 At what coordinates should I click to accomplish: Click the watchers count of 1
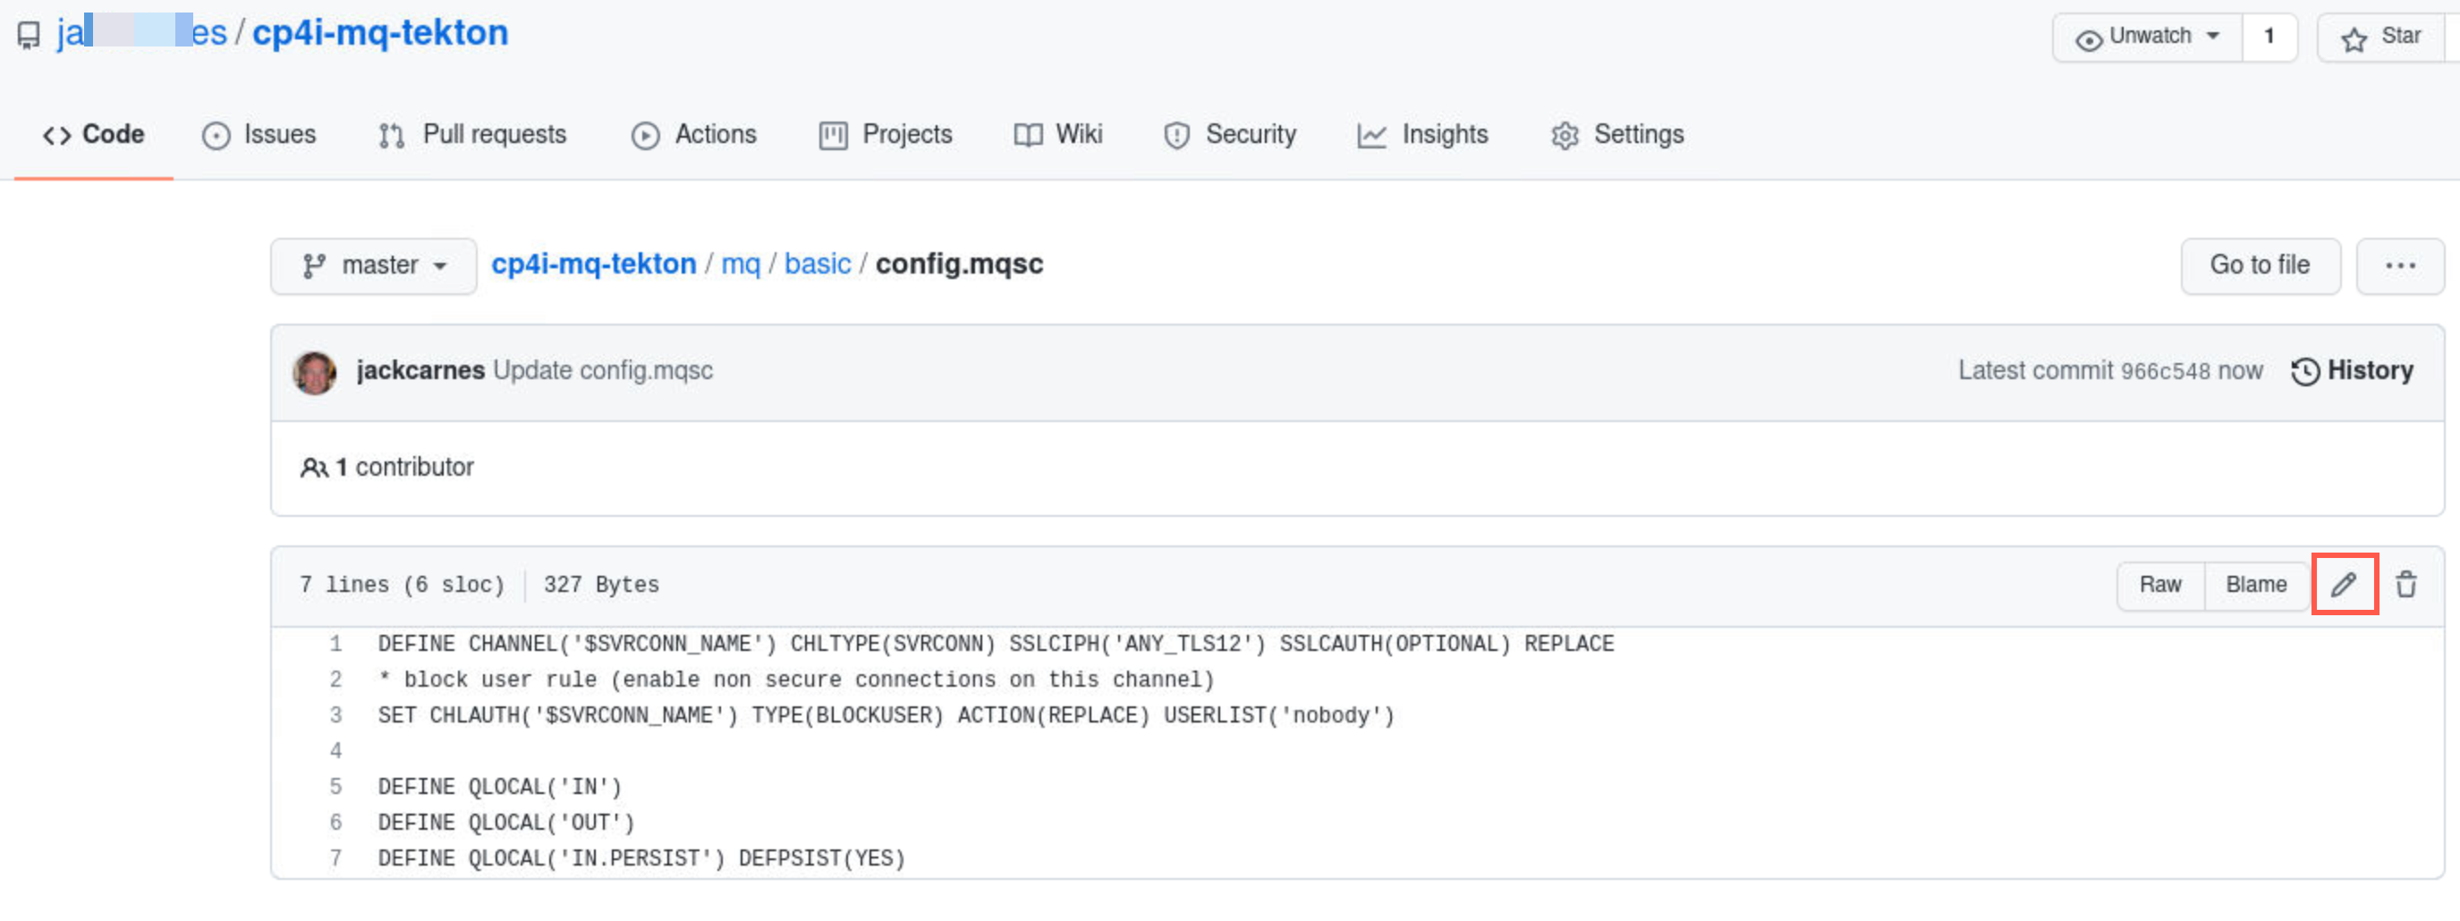pos(2269,38)
